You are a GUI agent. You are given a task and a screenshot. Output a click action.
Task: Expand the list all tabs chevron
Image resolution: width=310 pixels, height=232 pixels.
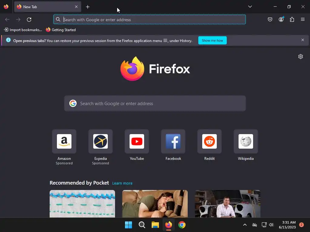point(250,7)
